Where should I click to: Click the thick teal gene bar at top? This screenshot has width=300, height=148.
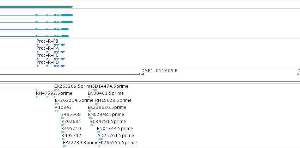click(37, 7)
